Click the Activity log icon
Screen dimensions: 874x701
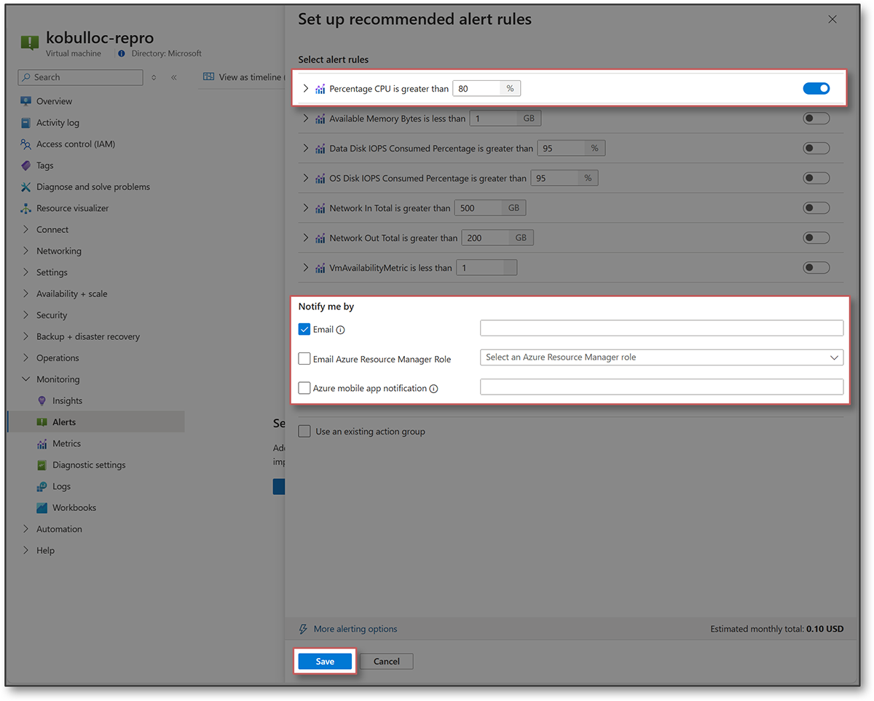(x=26, y=122)
